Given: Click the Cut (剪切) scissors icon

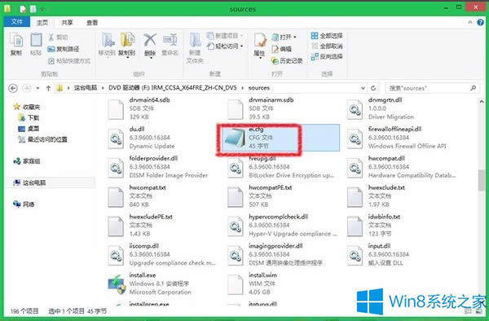Looking at the screenshot, I should tap(51, 37).
